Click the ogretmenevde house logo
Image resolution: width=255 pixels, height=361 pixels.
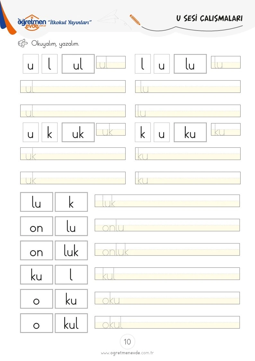pos(32,23)
